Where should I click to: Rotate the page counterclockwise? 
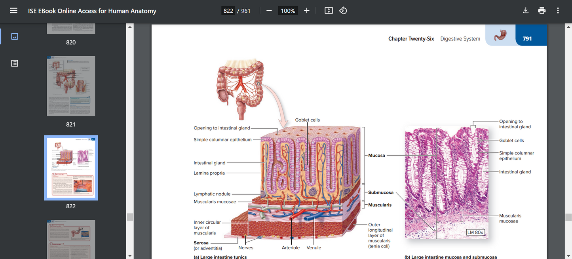click(x=343, y=10)
